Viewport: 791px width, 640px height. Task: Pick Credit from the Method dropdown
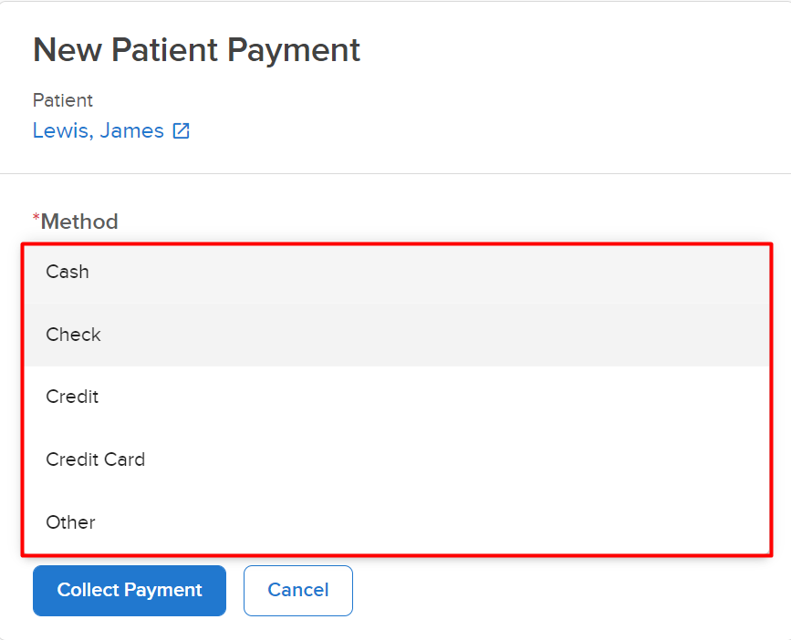click(x=397, y=397)
